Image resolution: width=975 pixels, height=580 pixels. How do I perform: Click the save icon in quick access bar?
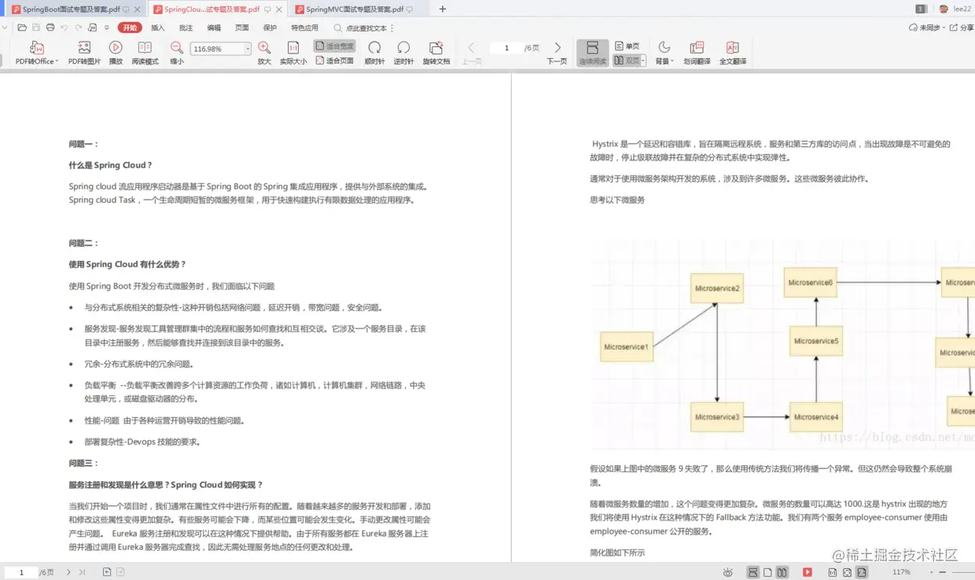point(36,28)
